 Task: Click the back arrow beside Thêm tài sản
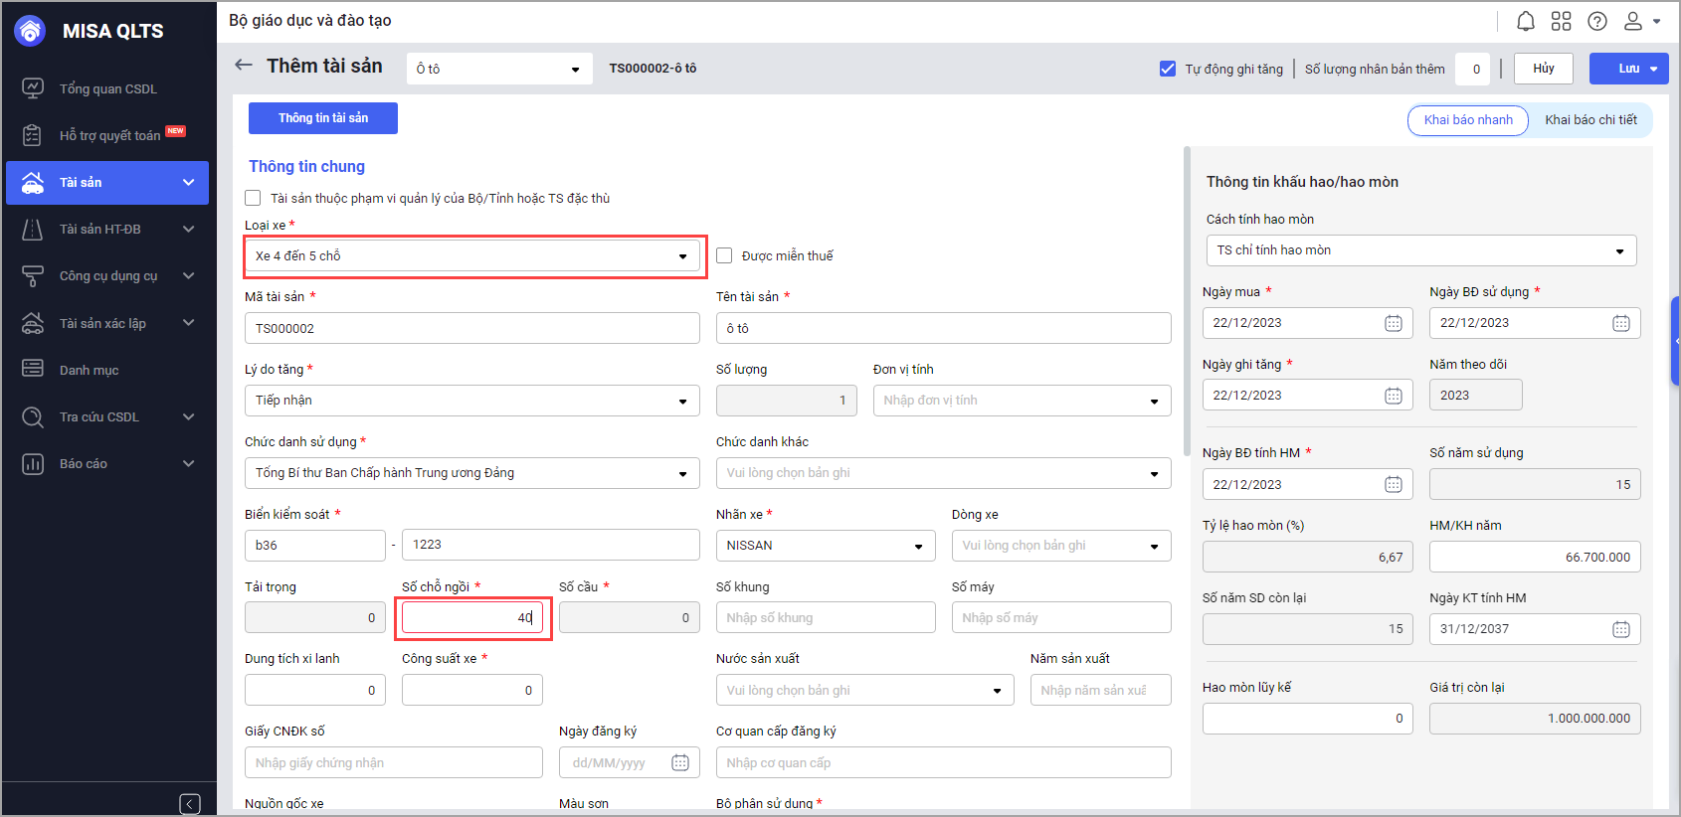pyautogui.click(x=244, y=66)
